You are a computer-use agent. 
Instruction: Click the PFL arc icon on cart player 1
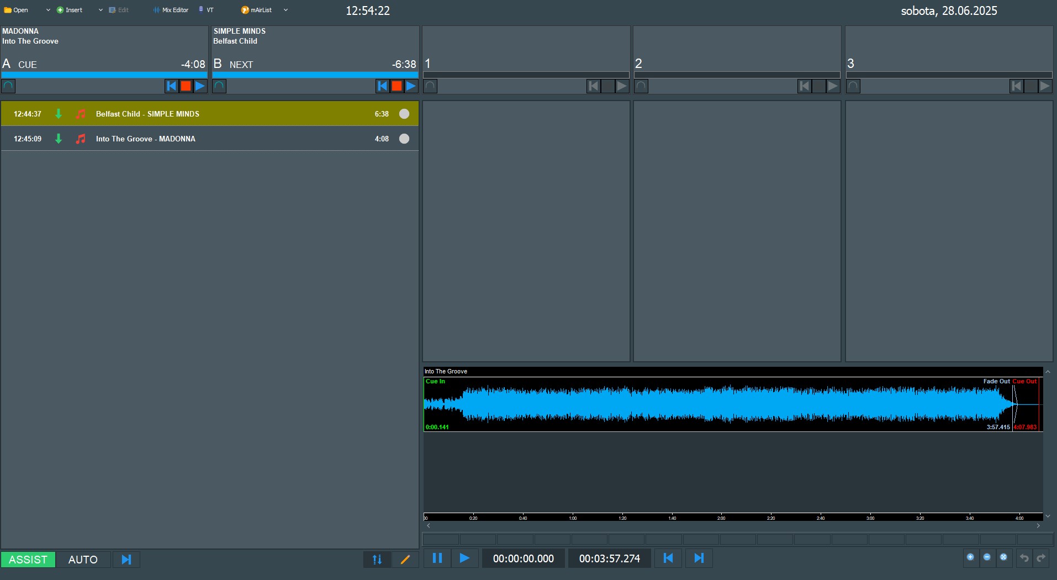tap(430, 86)
